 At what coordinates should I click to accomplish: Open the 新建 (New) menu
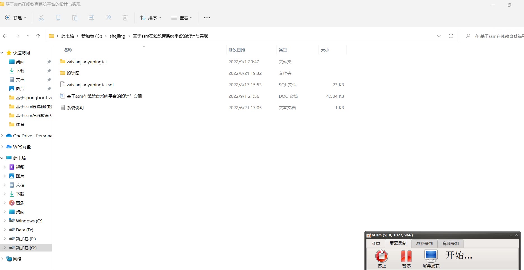click(16, 18)
